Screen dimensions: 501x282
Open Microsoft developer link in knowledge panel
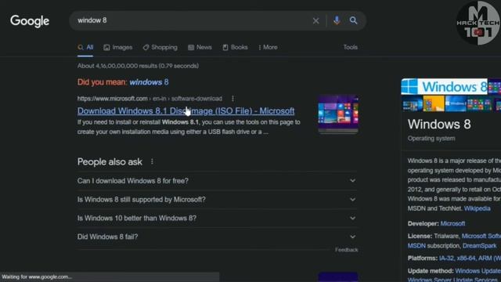coord(452,223)
